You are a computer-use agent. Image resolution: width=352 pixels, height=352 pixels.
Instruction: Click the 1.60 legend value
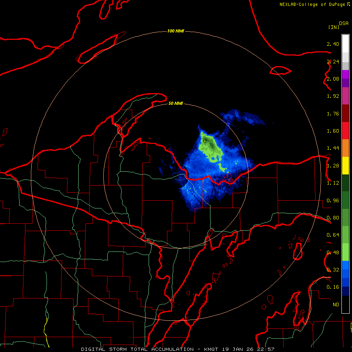333,131
